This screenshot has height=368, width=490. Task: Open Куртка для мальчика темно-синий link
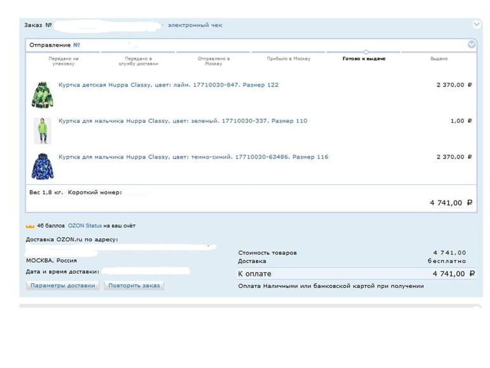(x=193, y=157)
